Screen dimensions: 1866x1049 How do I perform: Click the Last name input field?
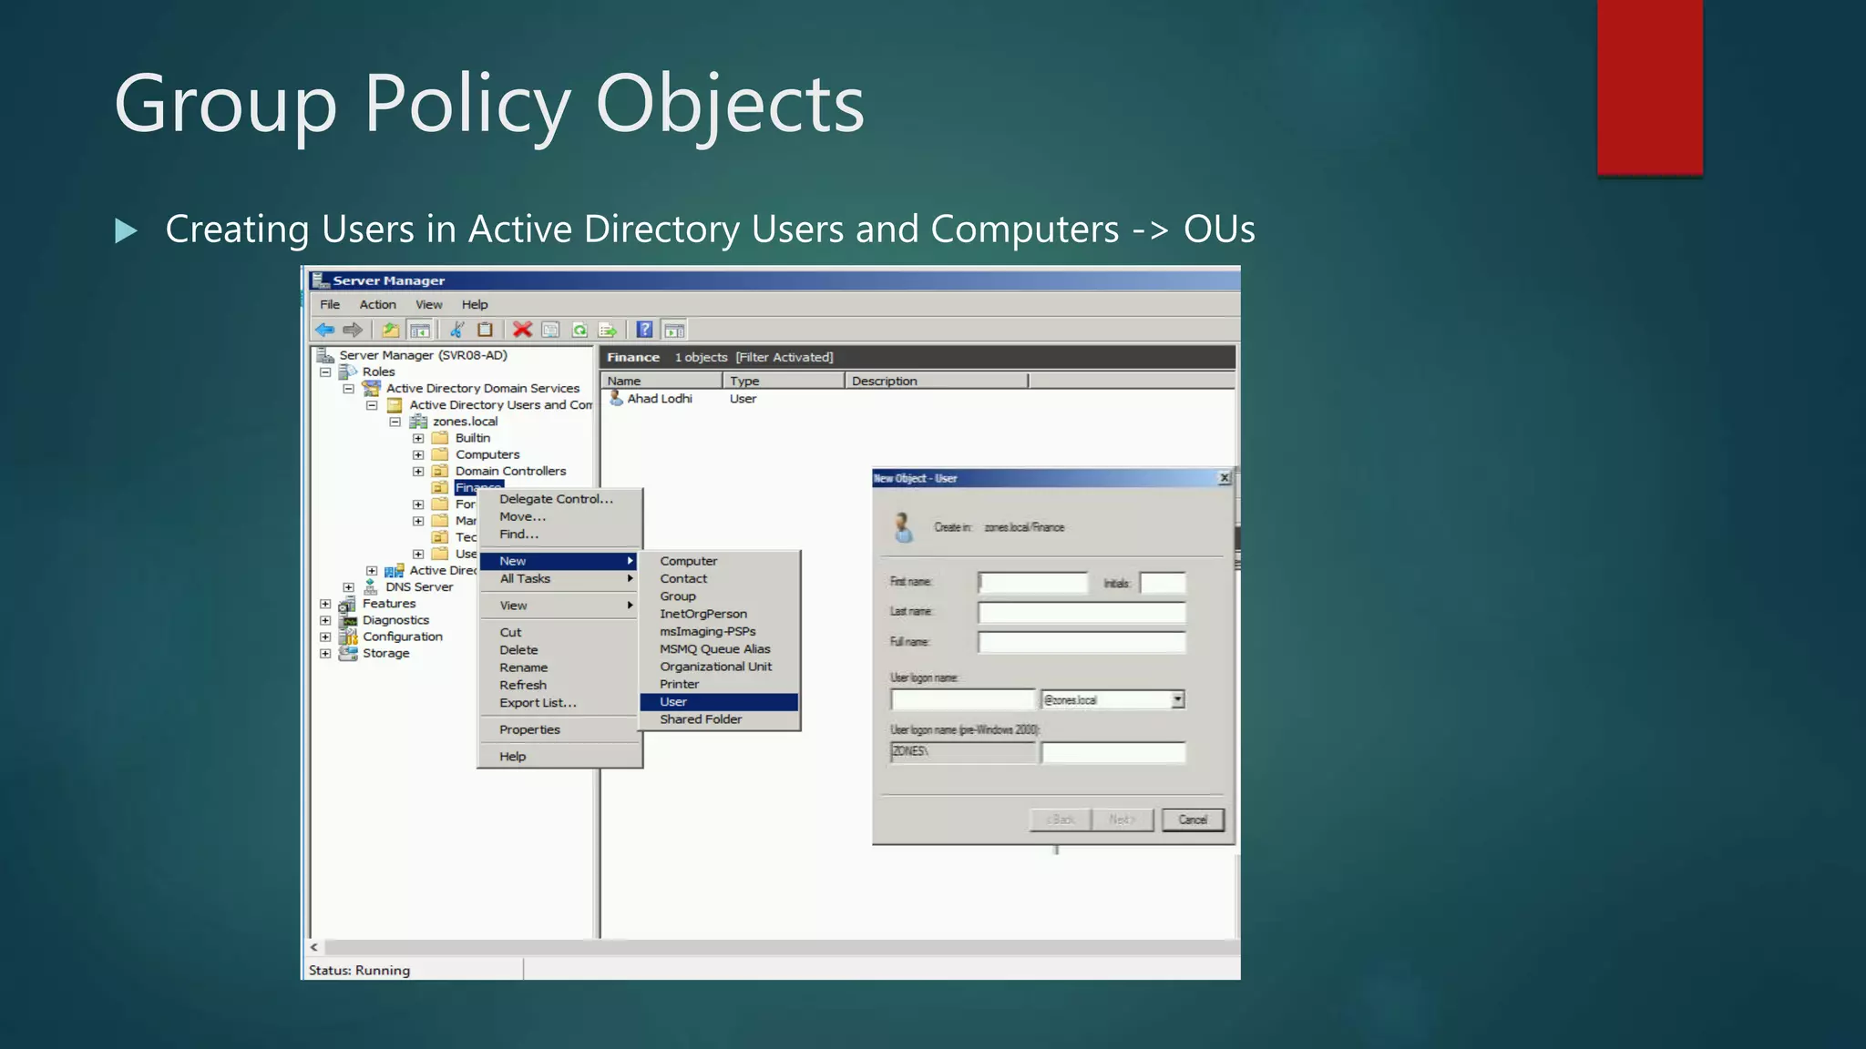click(1082, 612)
